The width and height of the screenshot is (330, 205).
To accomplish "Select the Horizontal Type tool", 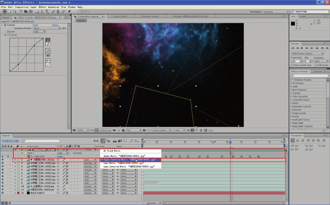I will [x=47, y=12].
